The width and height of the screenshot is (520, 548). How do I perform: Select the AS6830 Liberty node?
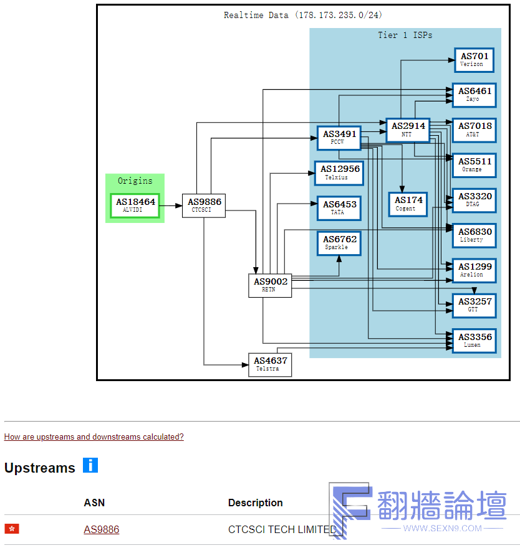pyautogui.click(x=474, y=235)
